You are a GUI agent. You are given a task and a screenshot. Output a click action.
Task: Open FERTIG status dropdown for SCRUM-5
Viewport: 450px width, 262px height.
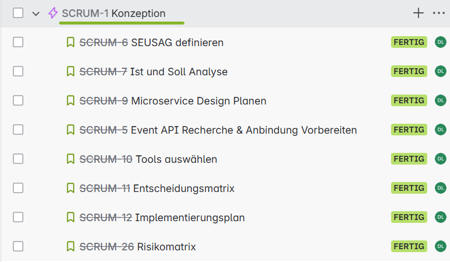409,130
